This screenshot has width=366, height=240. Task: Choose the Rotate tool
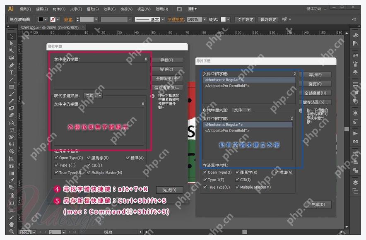tap(12, 122)
